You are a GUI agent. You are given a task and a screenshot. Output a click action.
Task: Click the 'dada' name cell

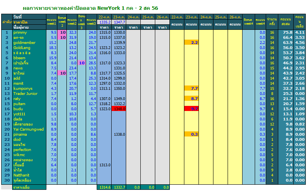tap(29, 119)
